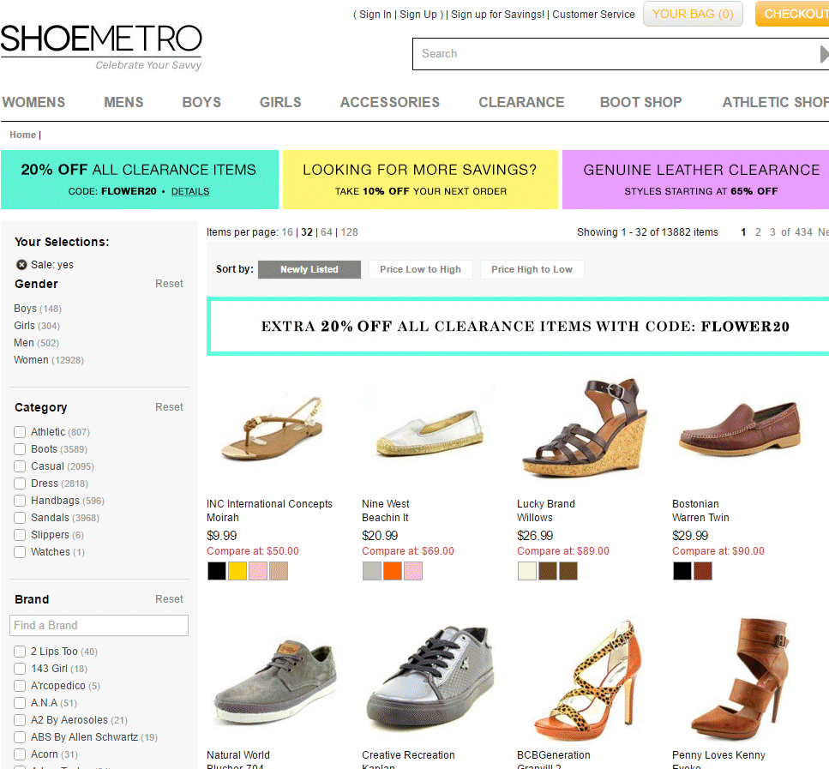This screenshot has height=769, width=829.
Task: Click the SHOEMETRO logo
Action: tap(101, 46)
